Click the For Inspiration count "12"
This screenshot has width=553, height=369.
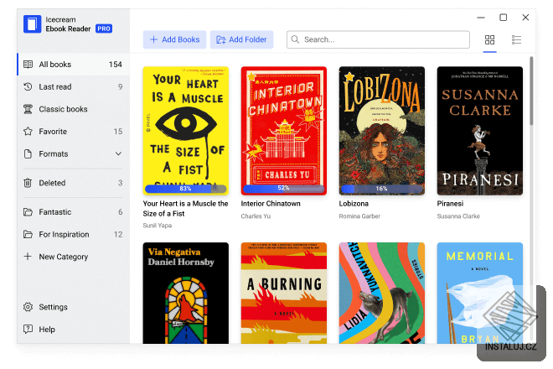(x=118, y=235)
